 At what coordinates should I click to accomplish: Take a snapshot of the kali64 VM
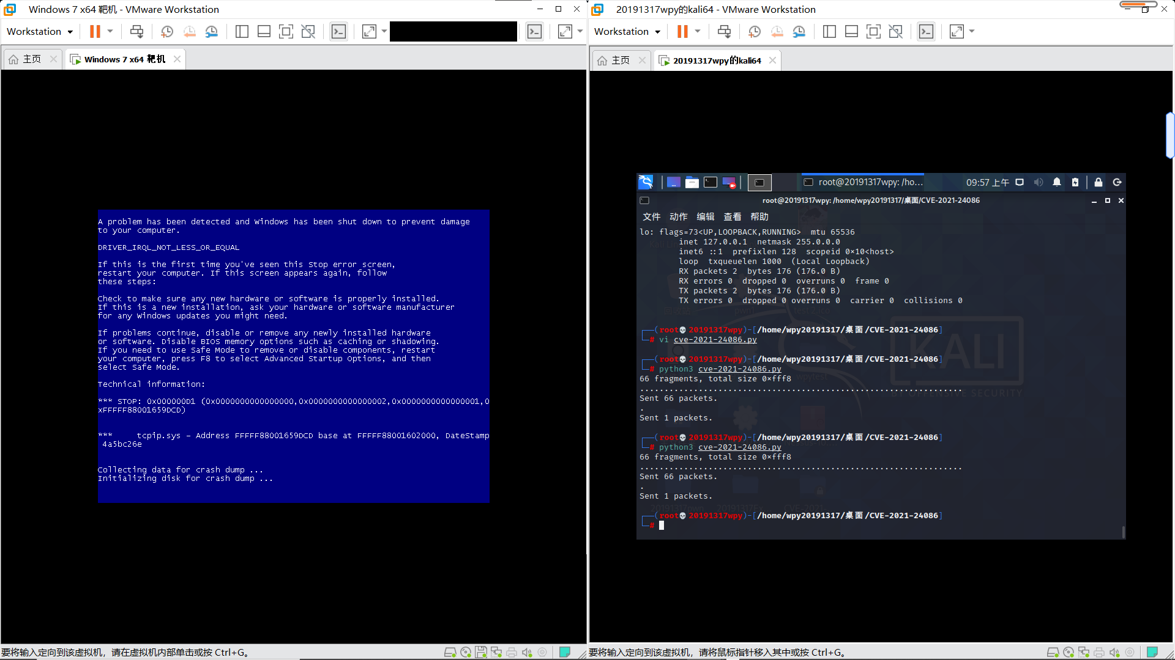pyautogui.click(x=755, y=31)
